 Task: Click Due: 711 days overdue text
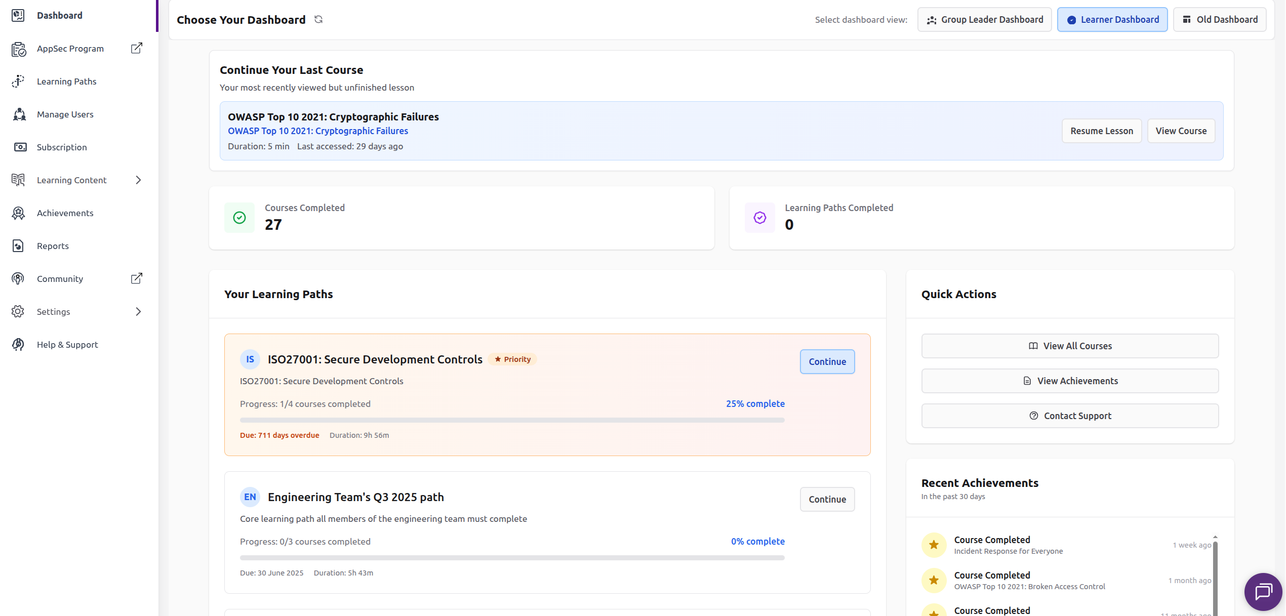coord(279,435)
